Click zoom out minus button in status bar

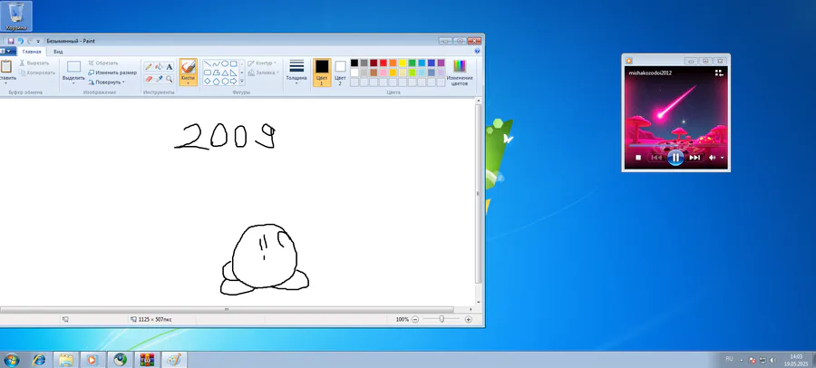pyautogui.click(x=415, y=320)
